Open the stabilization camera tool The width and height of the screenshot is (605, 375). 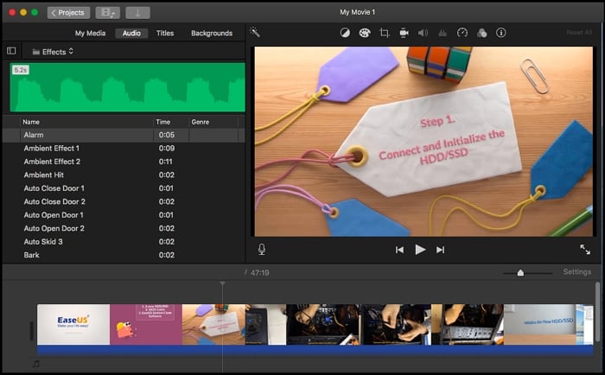[x=404, y=33]
